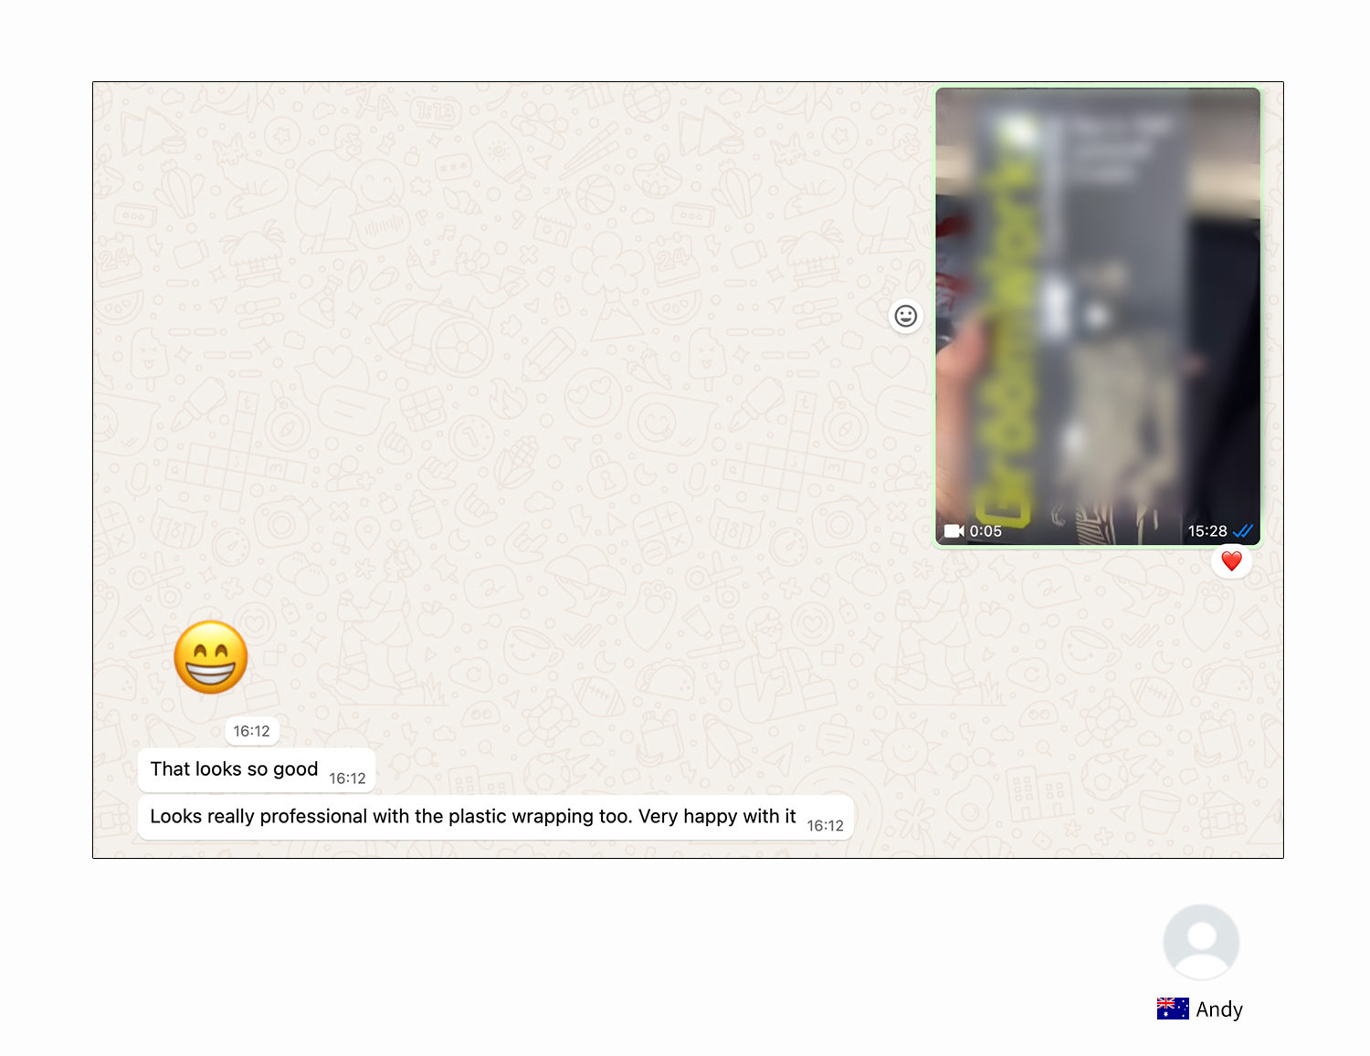Click the name Andy
The height and width of the screenshot is (1056, 1370).
1219,1009
